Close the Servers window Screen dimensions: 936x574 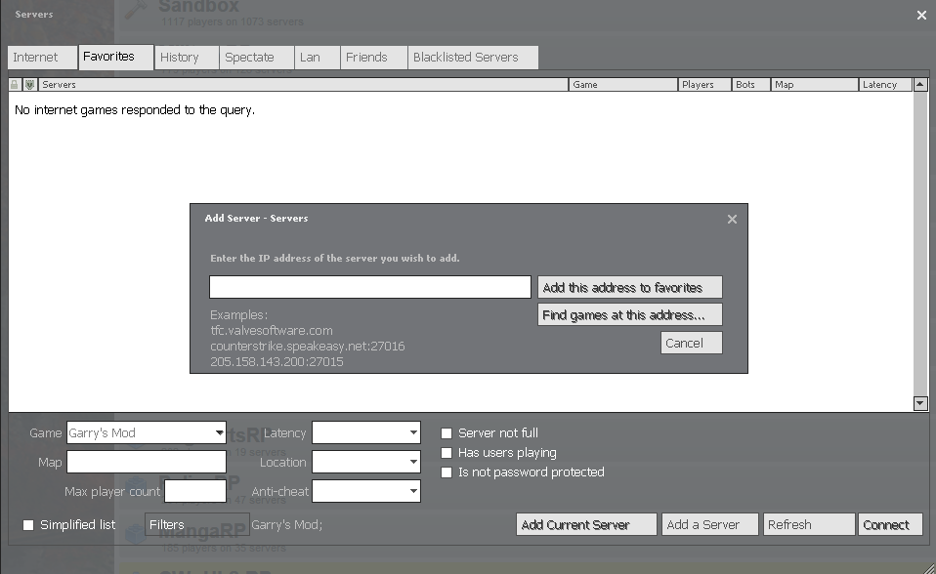tap(921, 16)
